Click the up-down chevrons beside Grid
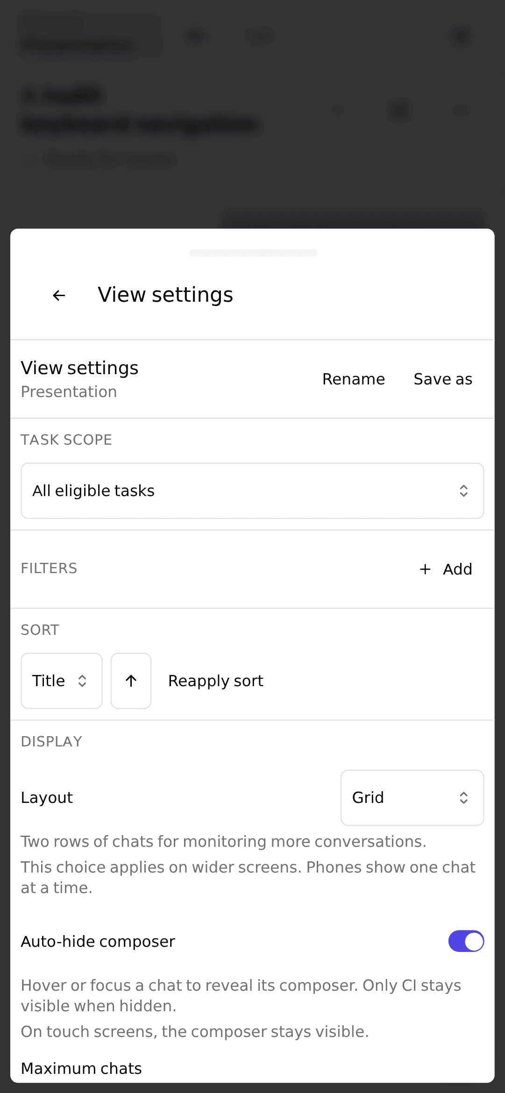Screen dimensions: 505x1093 pos(463,798)
